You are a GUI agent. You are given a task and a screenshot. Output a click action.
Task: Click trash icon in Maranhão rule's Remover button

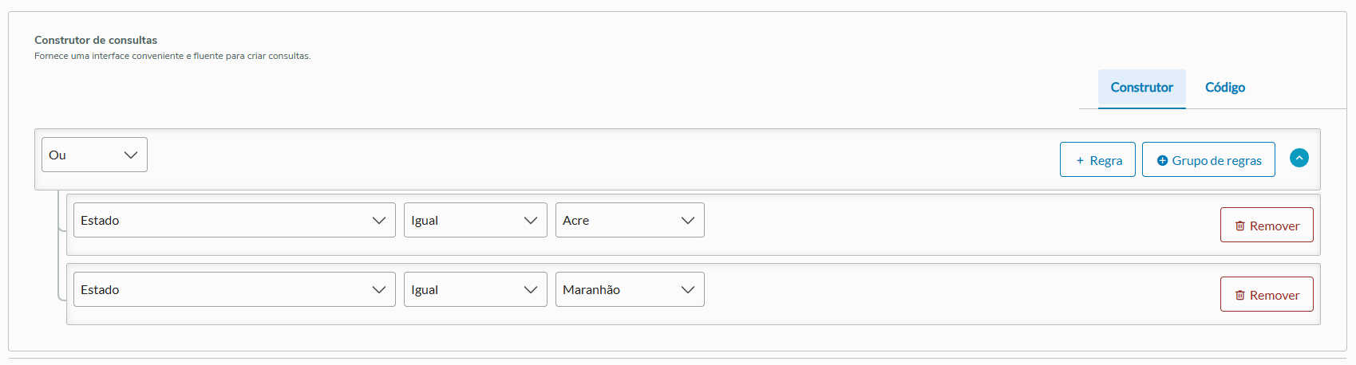point(1239,296)
